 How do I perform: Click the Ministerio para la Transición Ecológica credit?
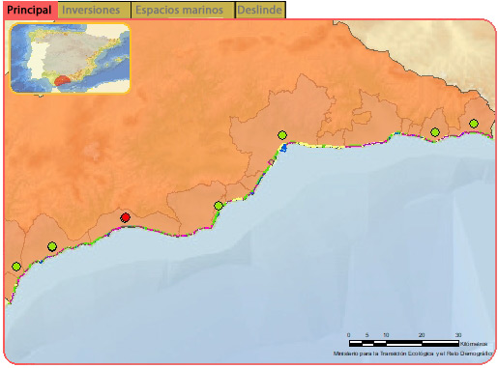[x=413, y=354]
